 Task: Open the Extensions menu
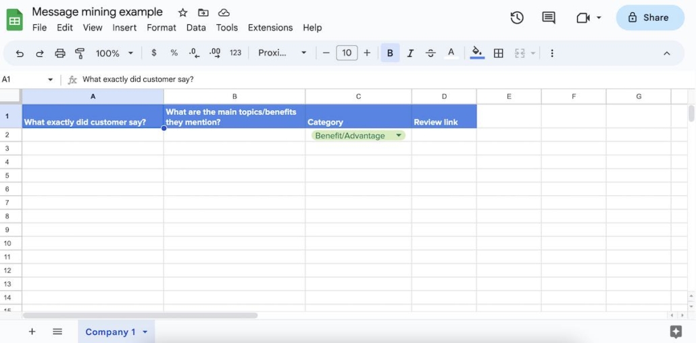coord(270,28)
